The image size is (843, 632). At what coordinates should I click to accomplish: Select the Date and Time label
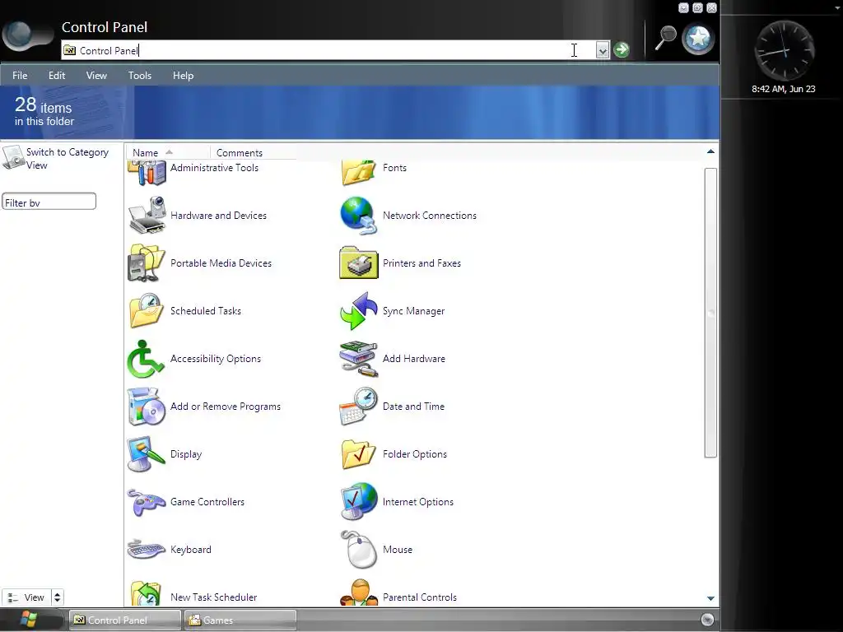point(413,407)
